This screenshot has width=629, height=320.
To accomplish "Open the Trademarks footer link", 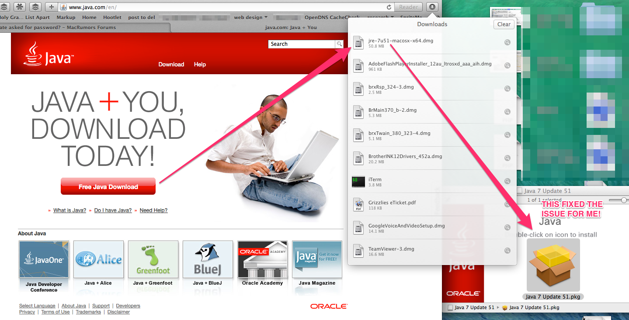I will coord(88,312).
